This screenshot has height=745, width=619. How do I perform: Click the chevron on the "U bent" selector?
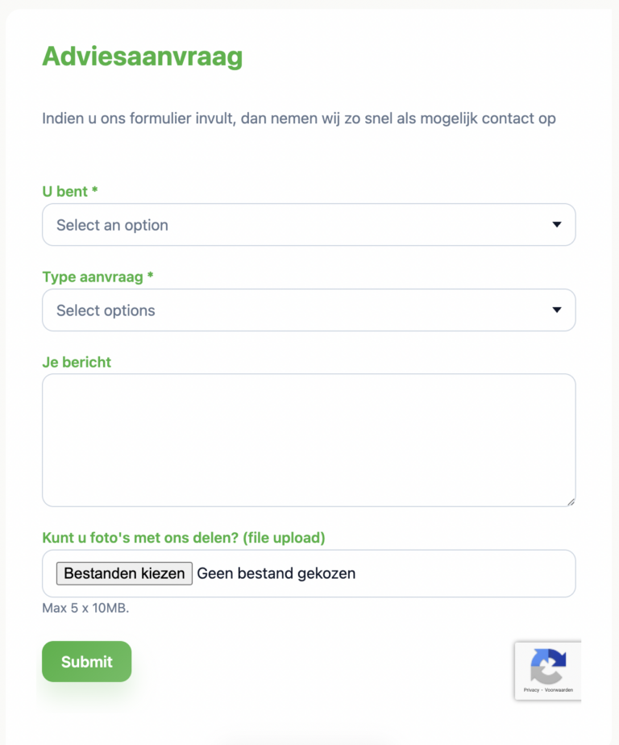557,225
